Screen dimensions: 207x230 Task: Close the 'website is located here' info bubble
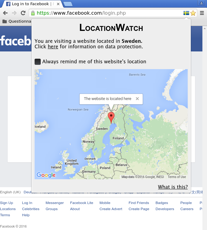[137, 99]
